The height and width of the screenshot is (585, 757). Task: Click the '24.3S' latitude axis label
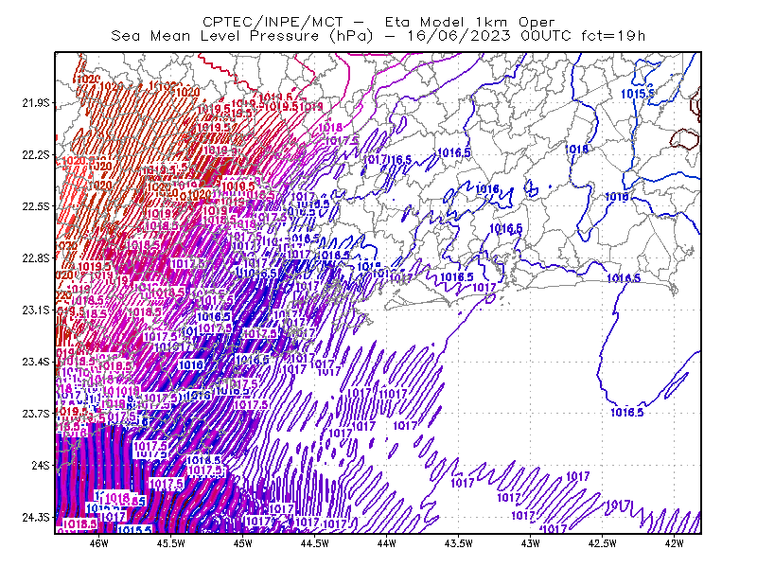(36, 517)
